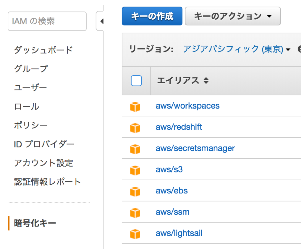
Task: Open the aws/lightsail key link
Action: point(179,233)
